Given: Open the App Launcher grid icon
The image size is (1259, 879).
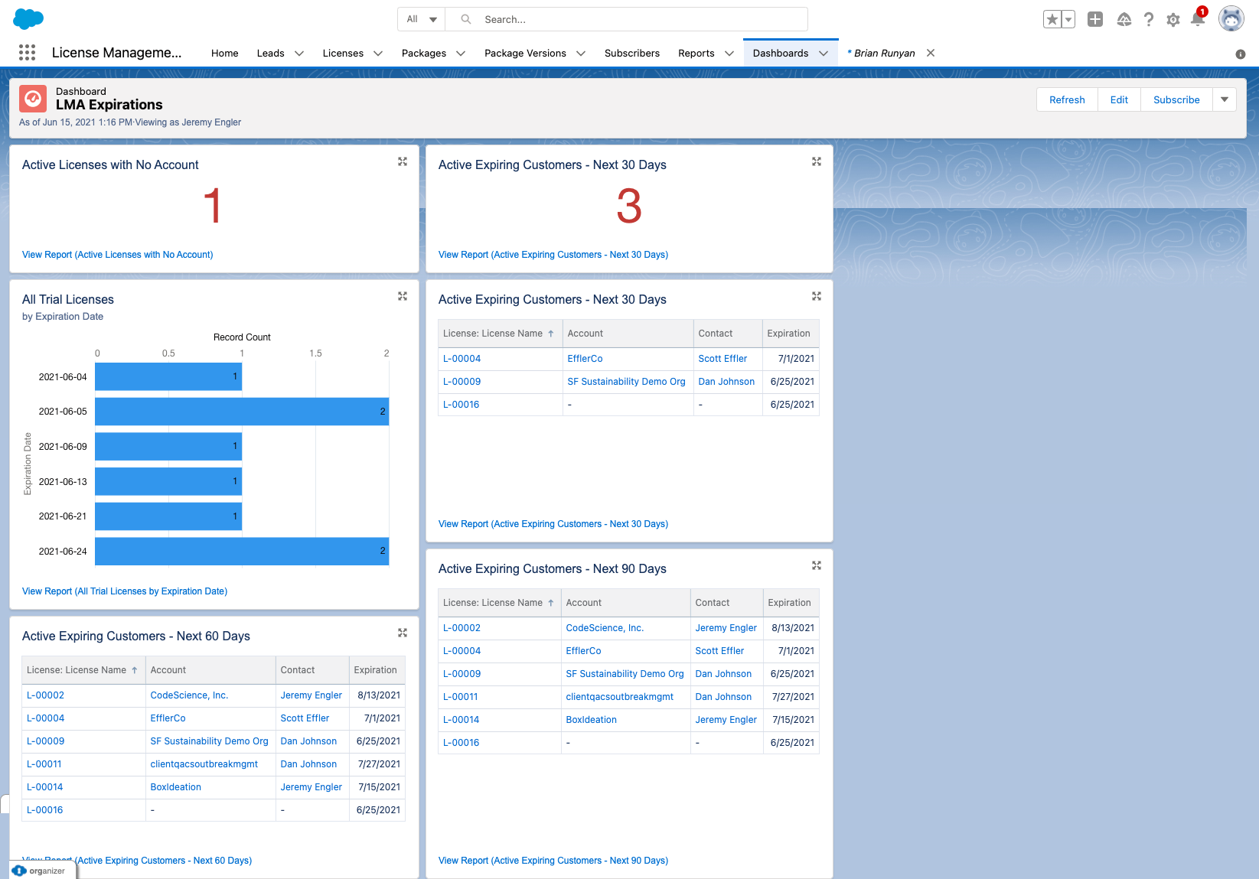Looking at the screenshot, I should pos(27,53).
